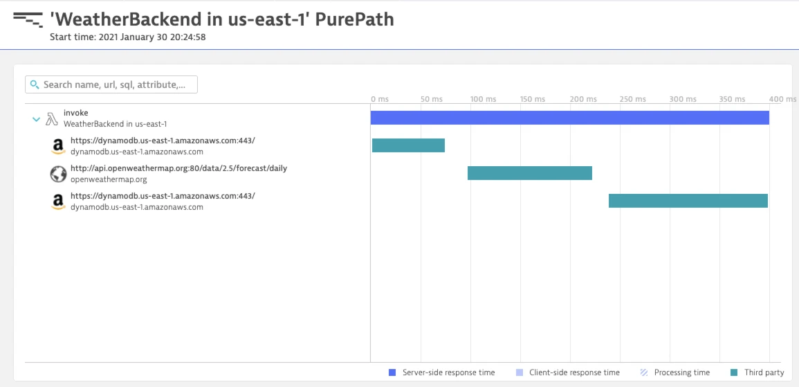Click the Start time 2021 January 30 text
Image resolution: width=799 pixels, height=387 pixels.
[128, 37]
